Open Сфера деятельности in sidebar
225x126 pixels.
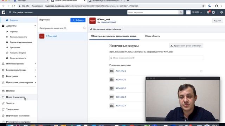pos(18,58)
